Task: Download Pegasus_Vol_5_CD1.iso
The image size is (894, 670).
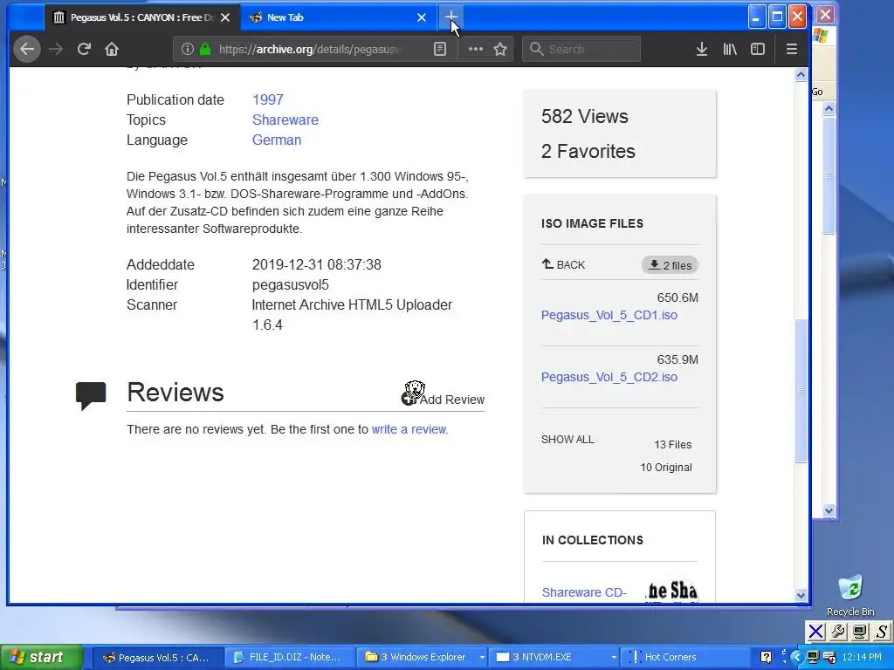Action: click(x=609, y=315)
